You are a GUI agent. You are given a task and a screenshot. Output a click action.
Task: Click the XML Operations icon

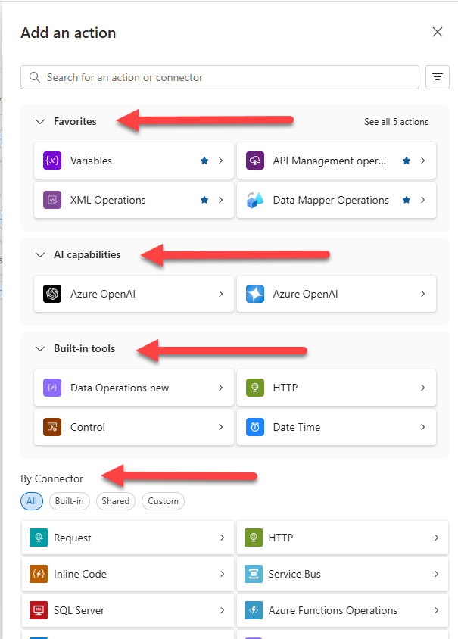tap(52, 201)
